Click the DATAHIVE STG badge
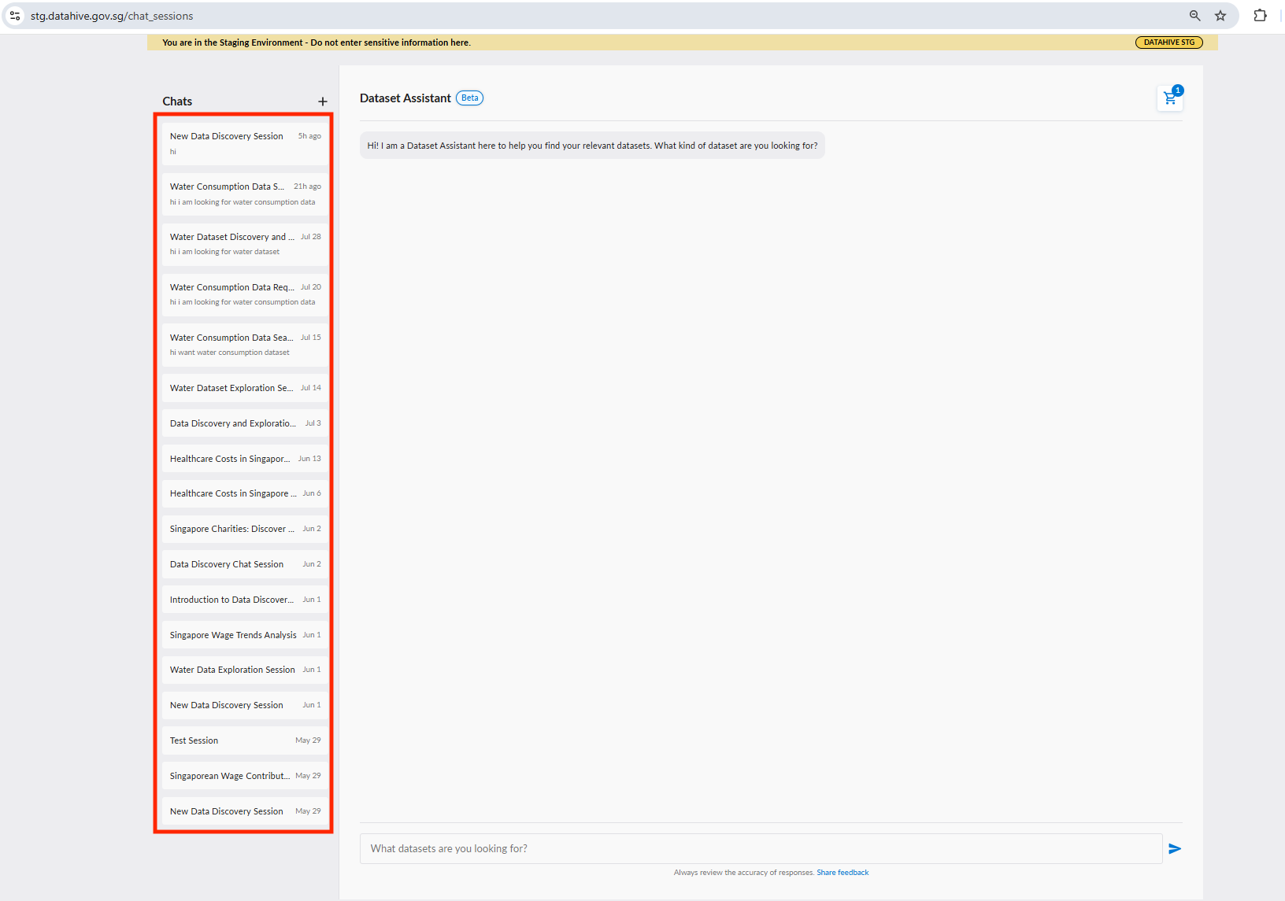 pos(1168,42)
